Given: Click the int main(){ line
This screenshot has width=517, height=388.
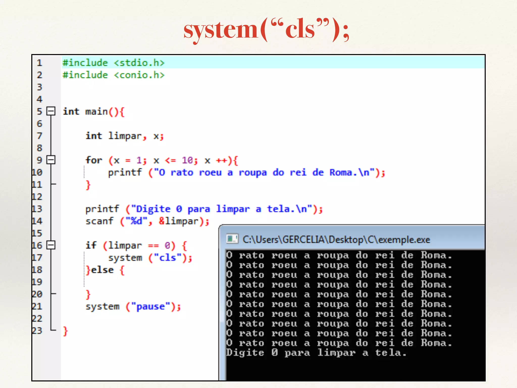Looking at the screenshot, I should [94, 112].
